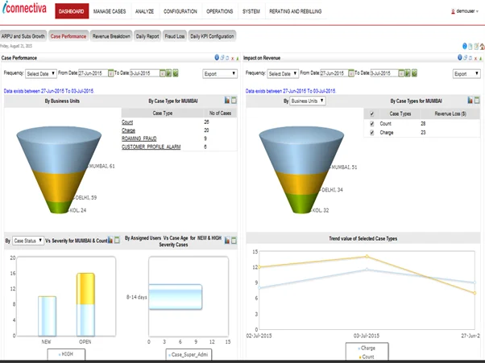This screenshot has height=363, width=485.
Task: Show table view for By Case Type for MUMBAI
Action: (234, 100)
